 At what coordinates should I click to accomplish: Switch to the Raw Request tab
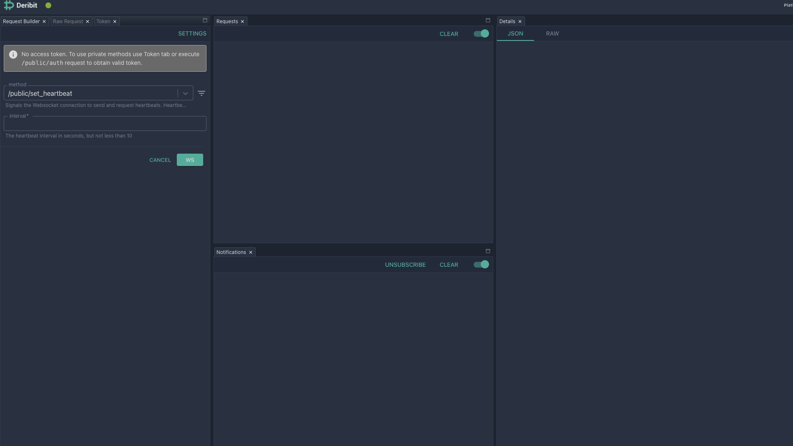pos(68,21)
